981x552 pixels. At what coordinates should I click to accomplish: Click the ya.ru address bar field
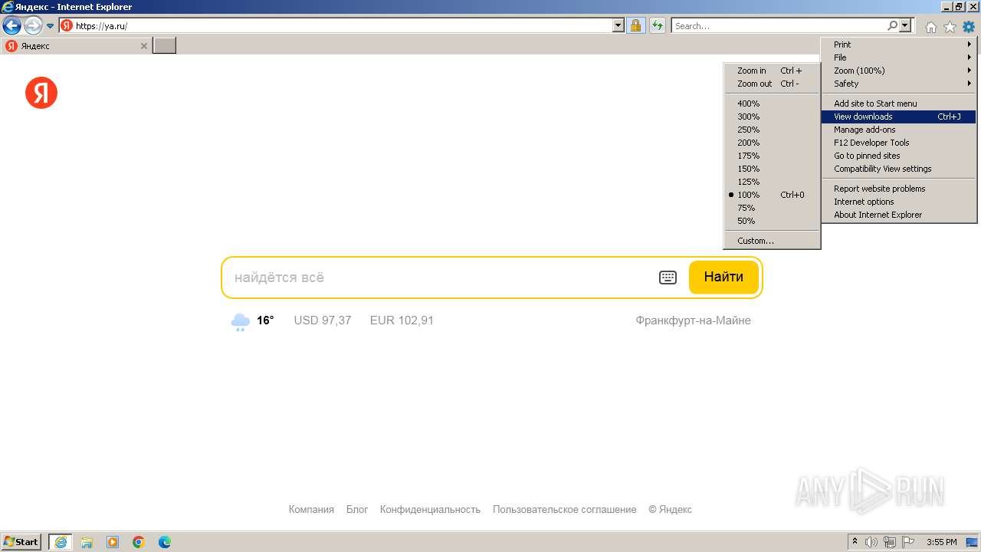(343, 26)
